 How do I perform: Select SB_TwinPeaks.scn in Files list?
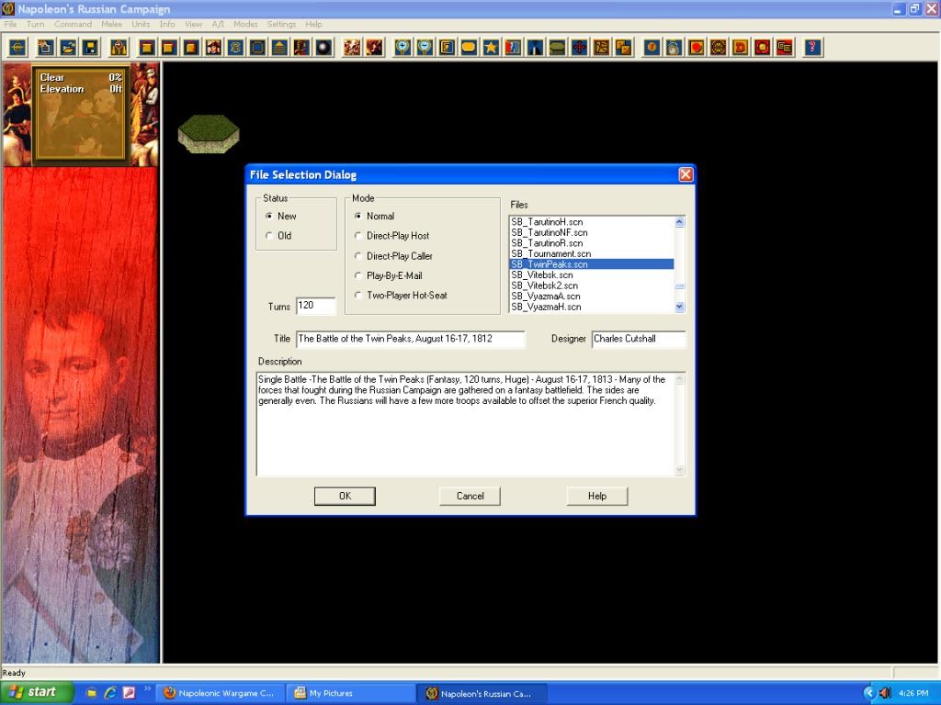coord(591,264)
